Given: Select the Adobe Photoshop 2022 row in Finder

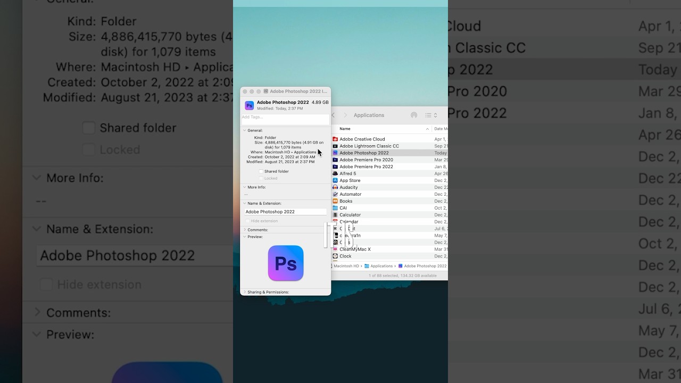Looking at the screenshot, I should (x=389, y=153).
